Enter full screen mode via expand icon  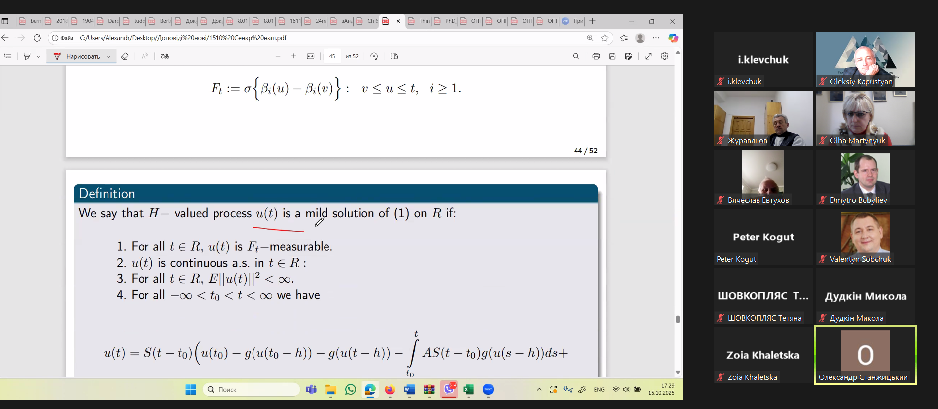click(x=649, y=56)
